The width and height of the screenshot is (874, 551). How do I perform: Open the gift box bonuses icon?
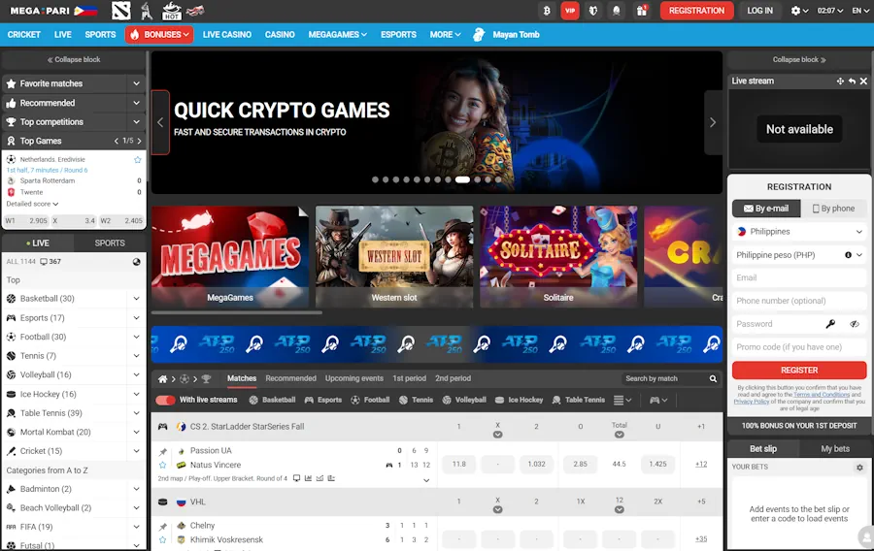(641, 11)
